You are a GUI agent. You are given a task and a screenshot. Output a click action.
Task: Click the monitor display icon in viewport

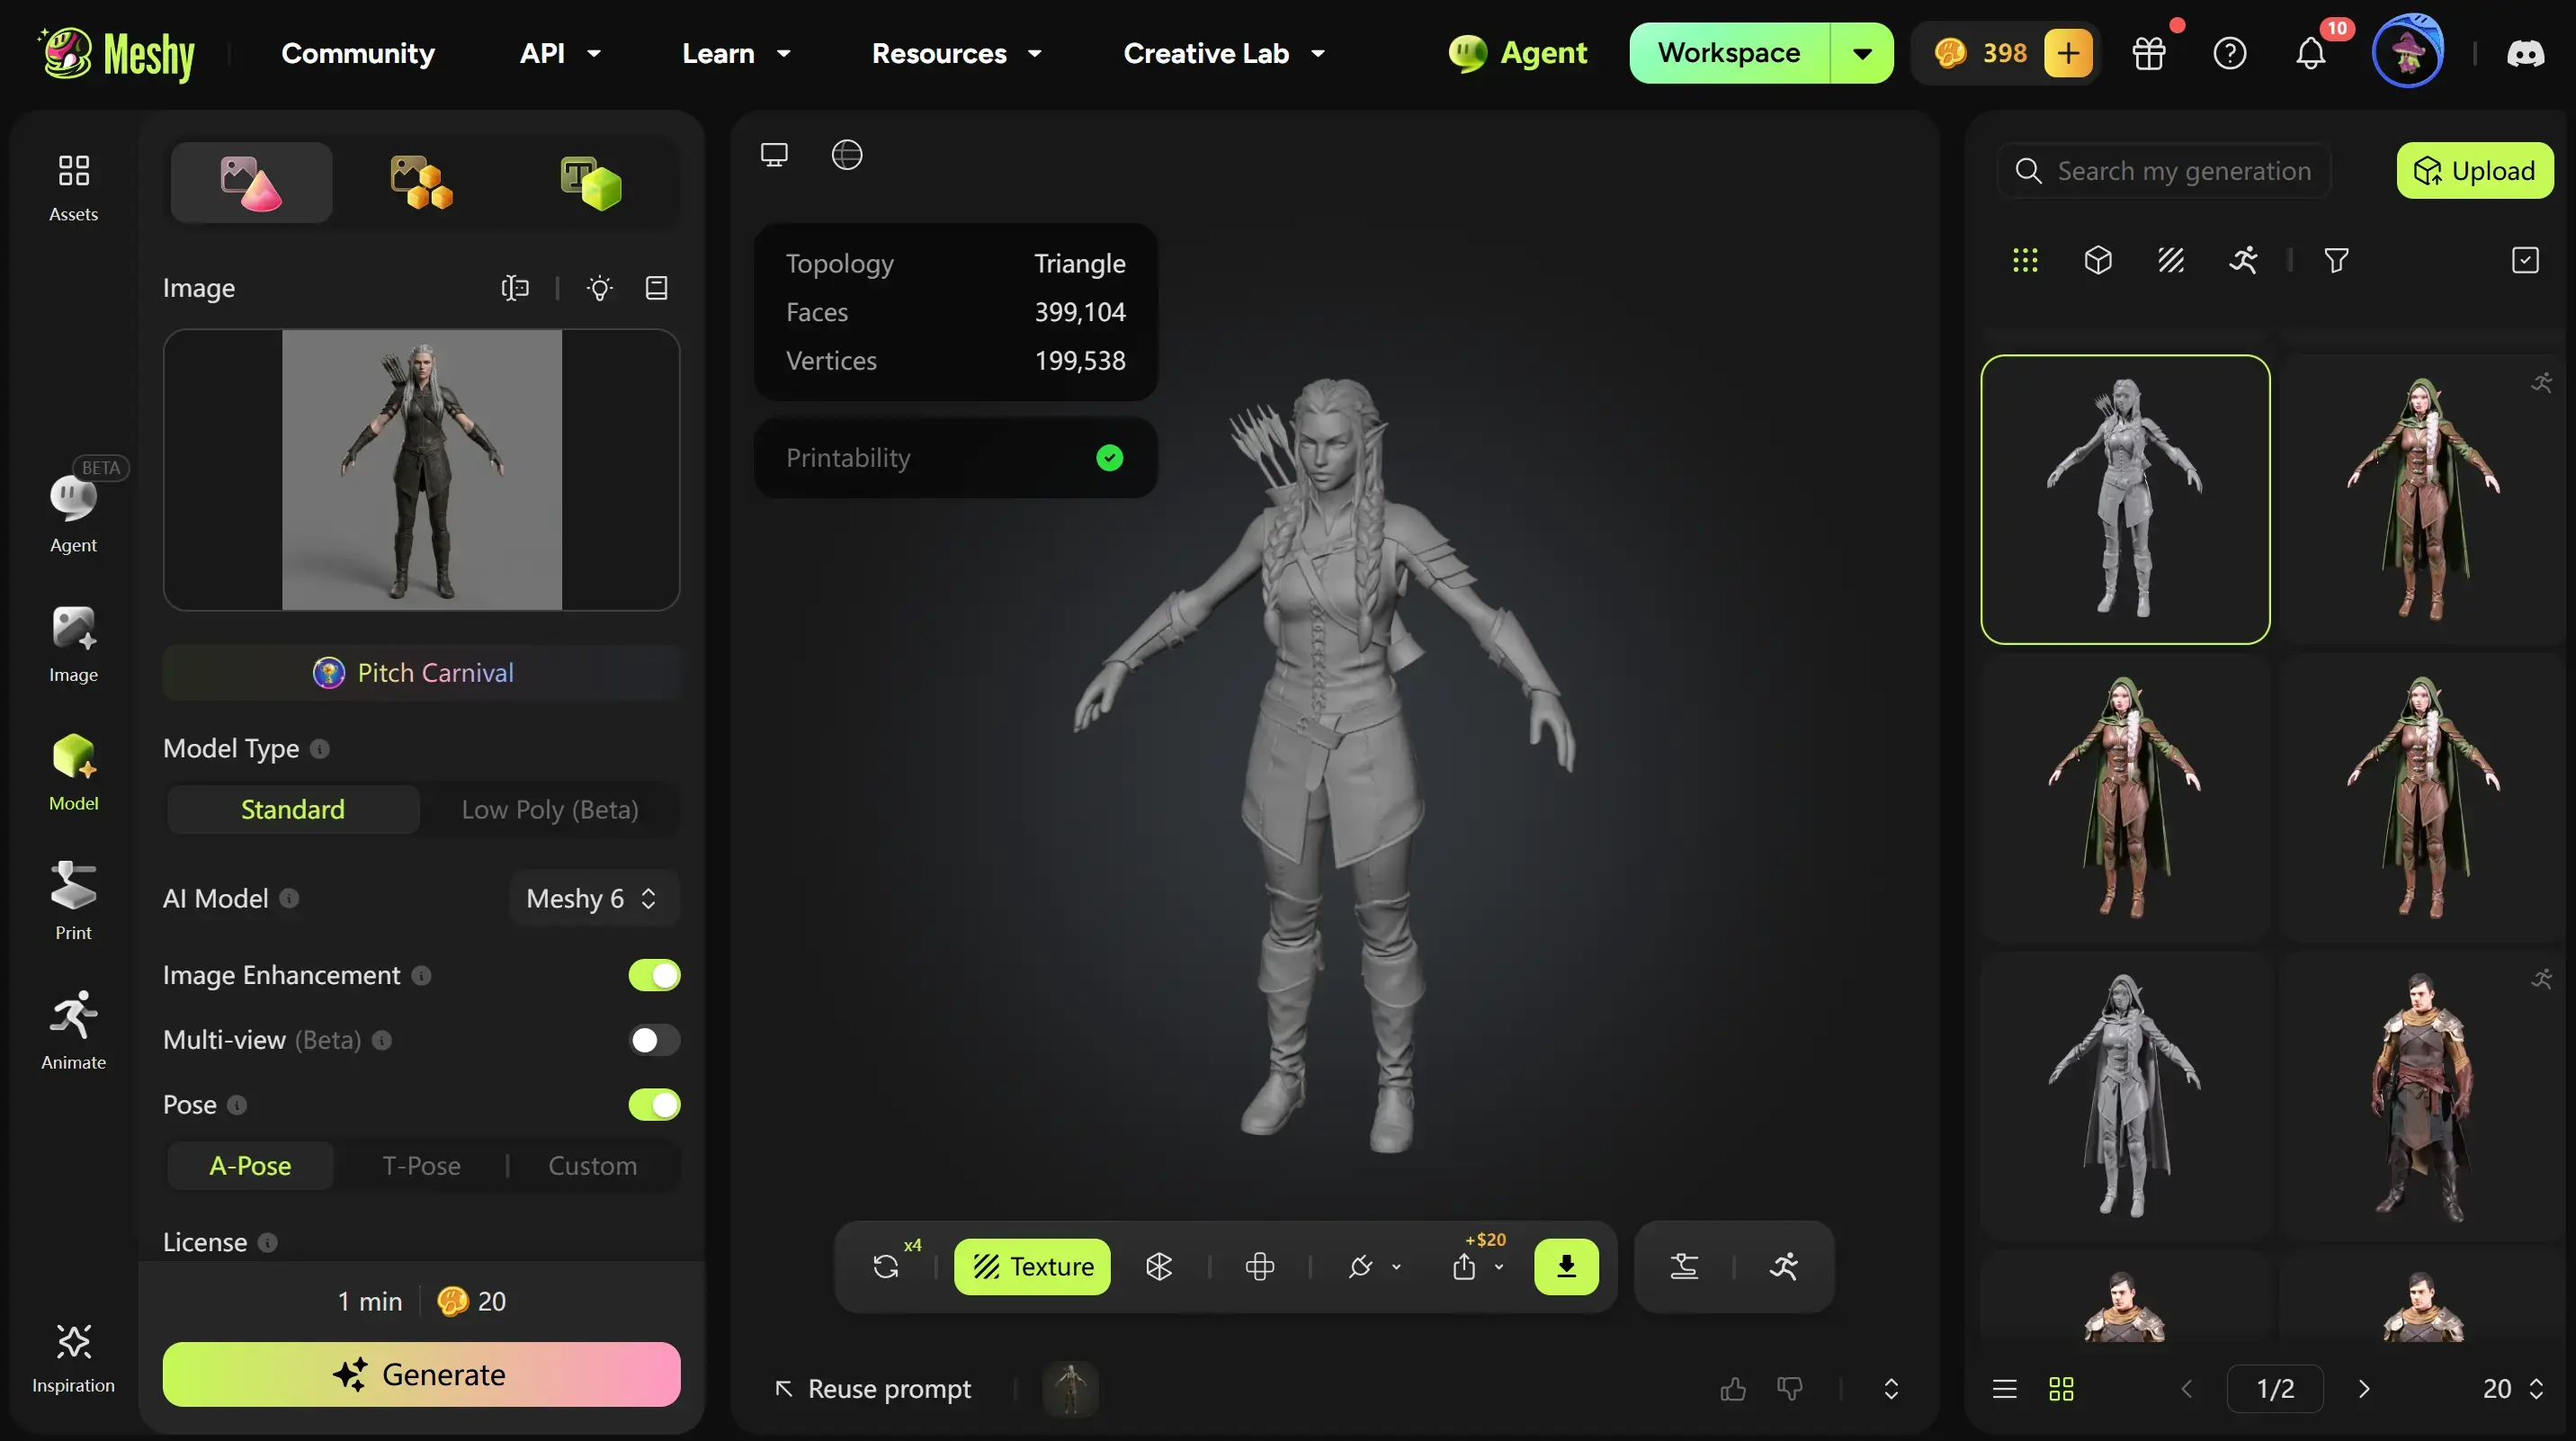pos(774,155)
